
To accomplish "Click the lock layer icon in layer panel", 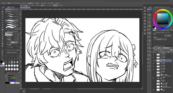I will pyautogui.click(x=160, y=50).
